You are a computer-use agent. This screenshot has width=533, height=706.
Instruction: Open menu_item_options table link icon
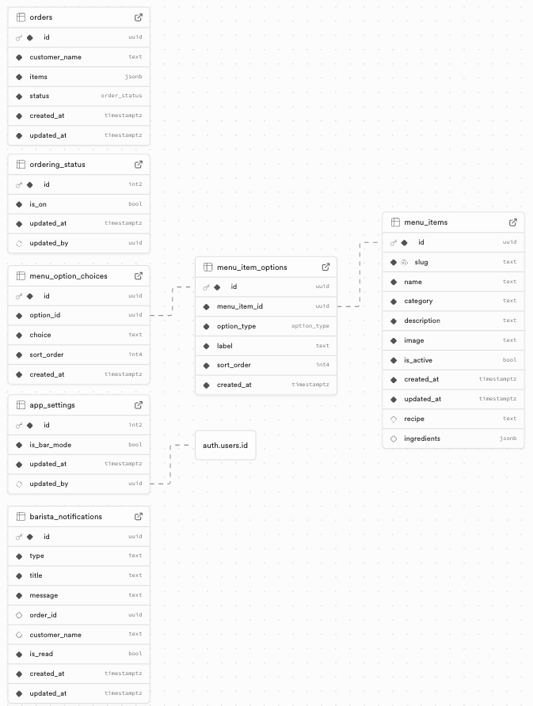click(326, 268)
